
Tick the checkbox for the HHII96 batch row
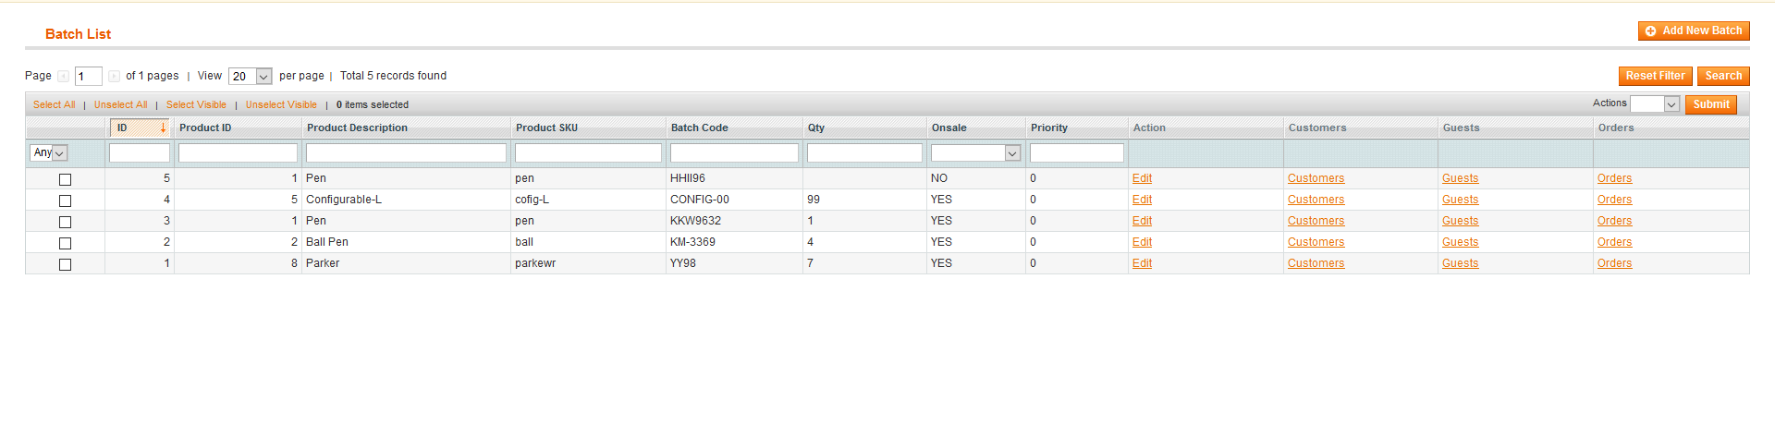coord(65,179)
